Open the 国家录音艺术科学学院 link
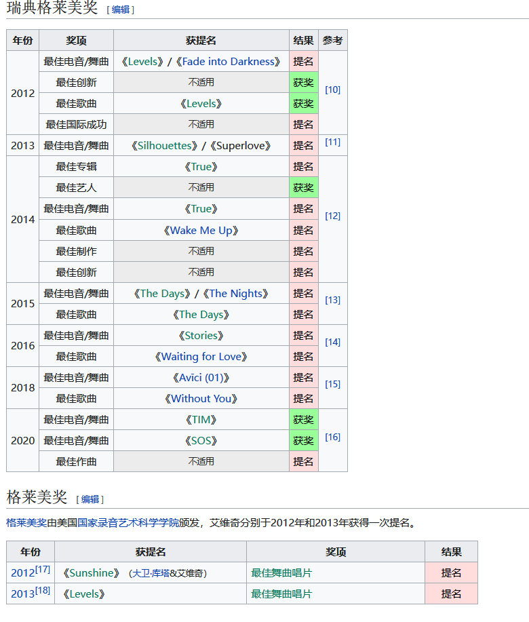The height and width of the screenshot is (622, 529). click(x=128, y=523)
